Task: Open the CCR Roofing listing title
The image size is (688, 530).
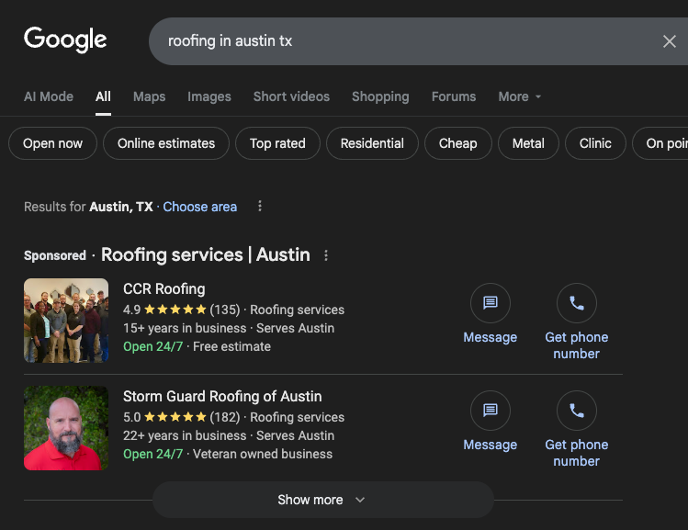Action: (x=164, y=288)
